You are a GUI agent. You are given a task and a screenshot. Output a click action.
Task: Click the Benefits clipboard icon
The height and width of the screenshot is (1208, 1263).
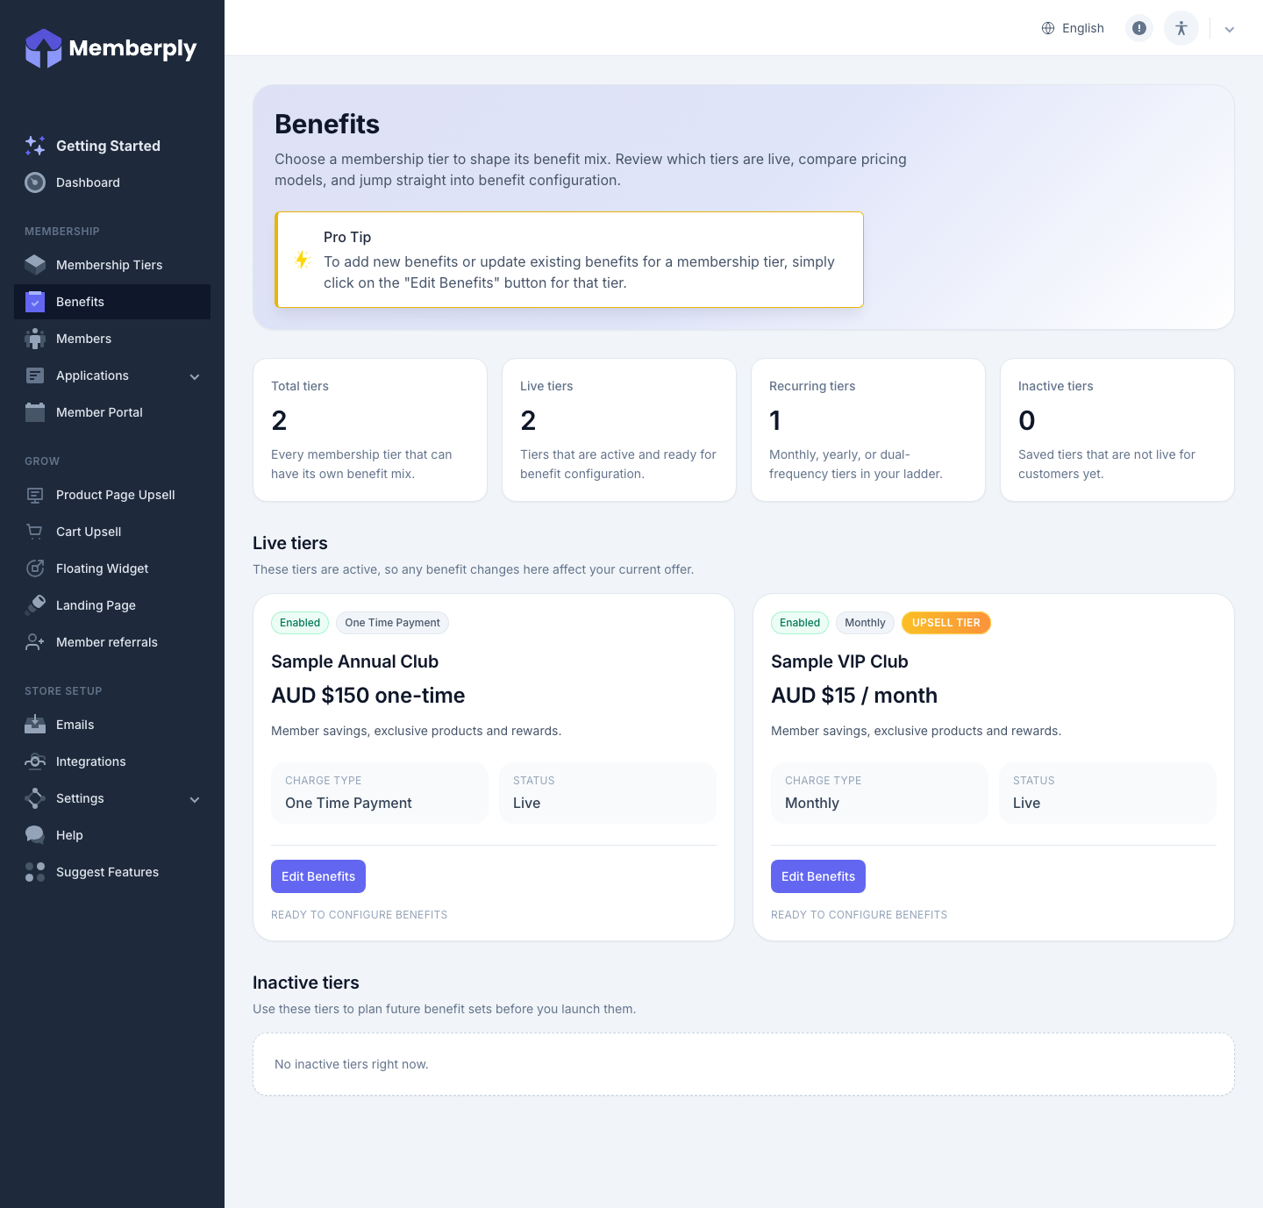[35, 302]
